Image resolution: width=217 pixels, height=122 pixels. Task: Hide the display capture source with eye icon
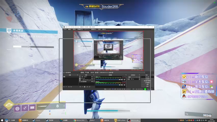pyautogui.click(x=92, y=82)
